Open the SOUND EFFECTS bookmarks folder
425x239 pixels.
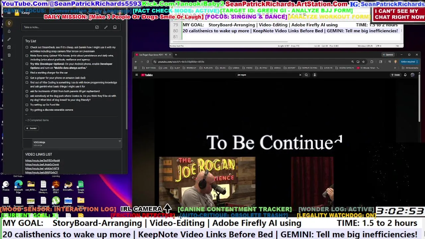[345, 68]
